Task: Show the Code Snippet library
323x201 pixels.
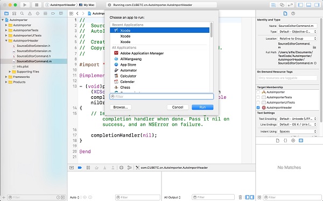Action: coord(285,141)
